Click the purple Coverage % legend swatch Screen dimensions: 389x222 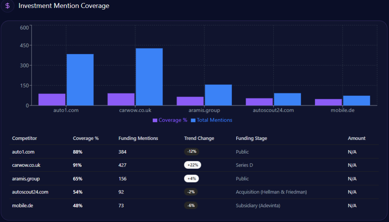155,120
